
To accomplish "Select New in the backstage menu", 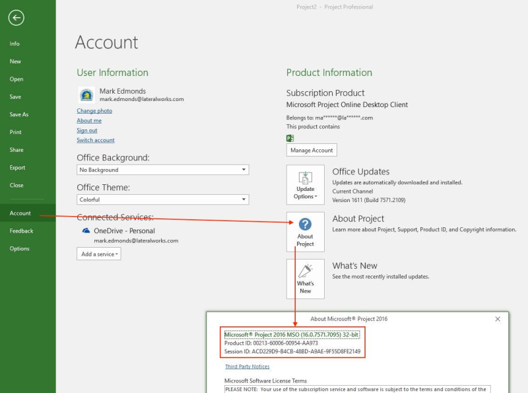I will click(x=15, y=61).
